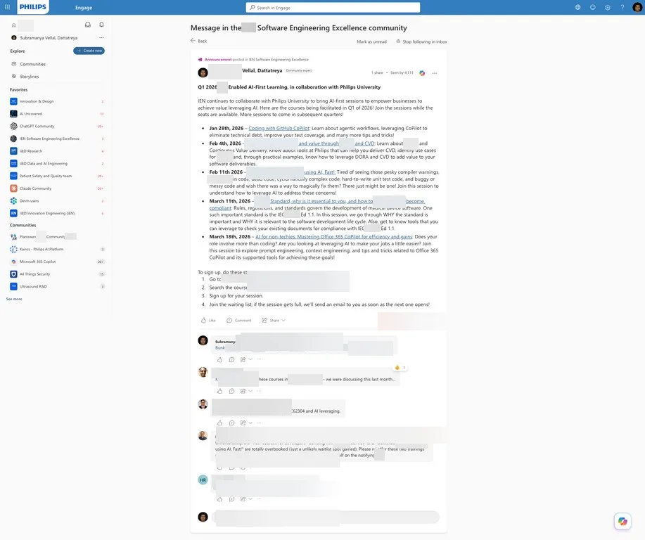Image resolution: width=645 pixels, height=540 pixels.
Task: Click Mark as unread
Action: point(371,41)
